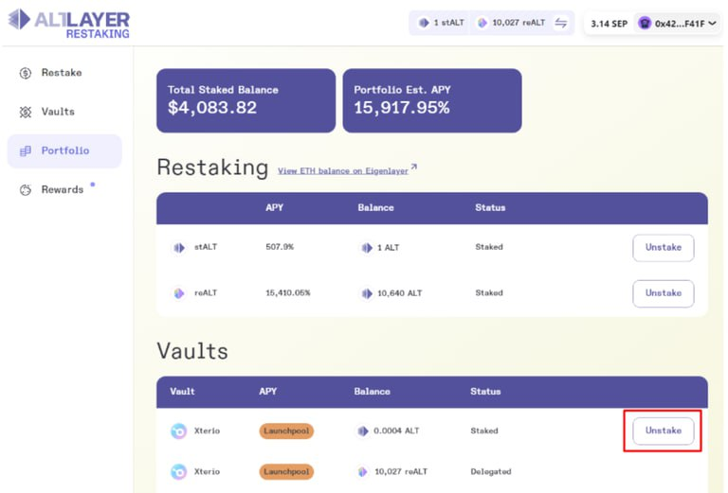The width and height of the screenshot is (728, 493).
Task: Click the swap arrows icon in header
Action: (561, 23)
